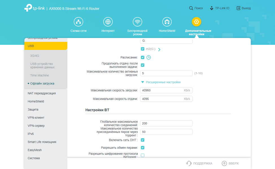275x169 pixels.
Task: Switch to the Схема сети tab label
Action: click(x=78, y=31)
